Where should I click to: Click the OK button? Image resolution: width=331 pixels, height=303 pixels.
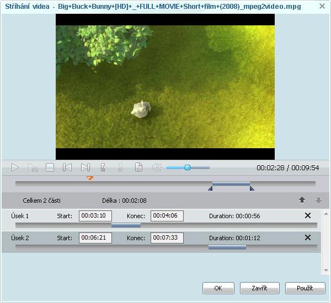click(218, 288)
